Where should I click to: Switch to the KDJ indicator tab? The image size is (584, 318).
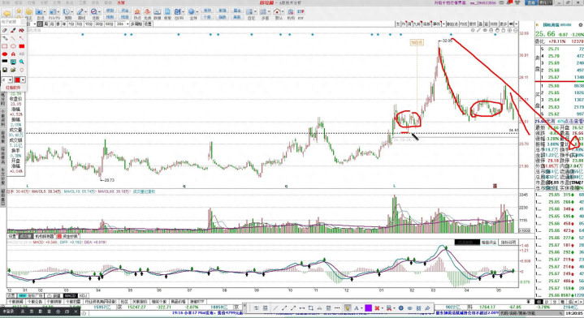(83, 295)
